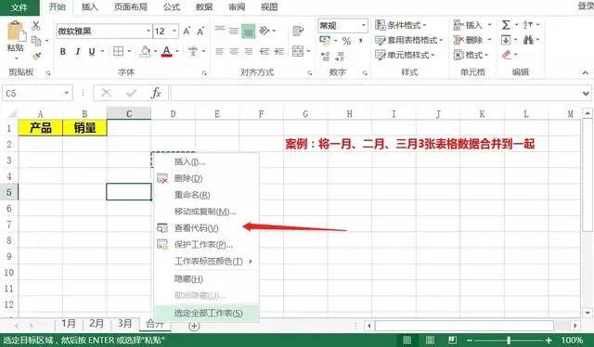Click Merge and Center icon
Viewport: 594px width, 347px height.
coord(298,51)
